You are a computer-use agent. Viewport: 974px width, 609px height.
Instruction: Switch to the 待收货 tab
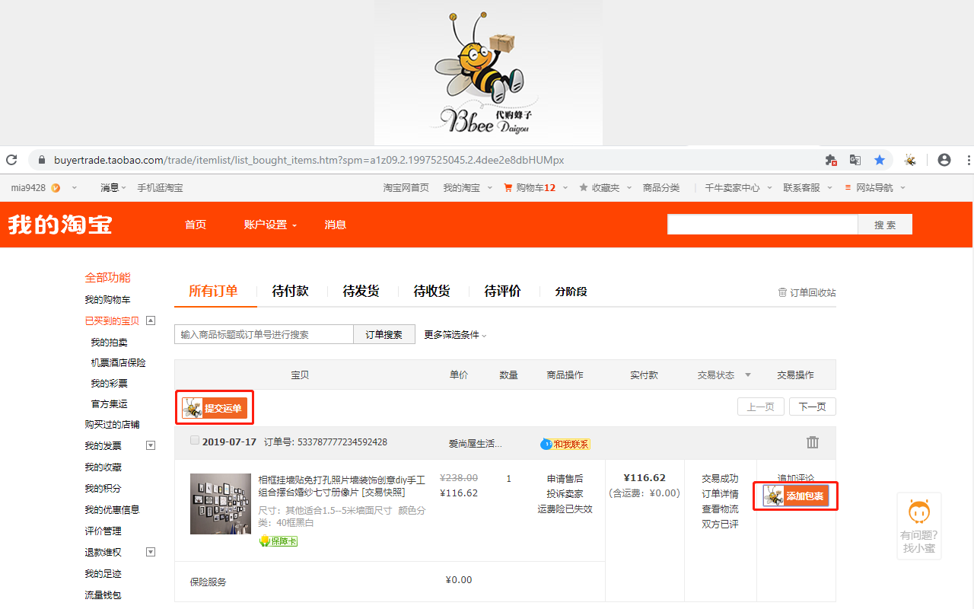click(x=431, y=291)
